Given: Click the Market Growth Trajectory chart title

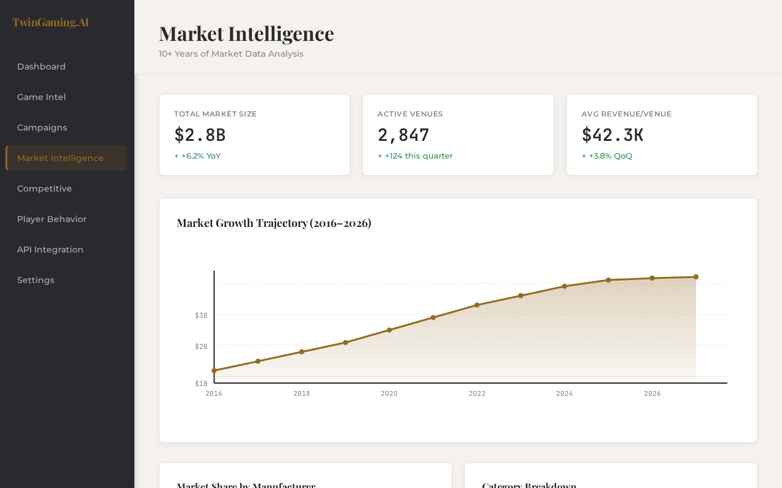Looking at the screenshot, I should (x=274, y=223).
